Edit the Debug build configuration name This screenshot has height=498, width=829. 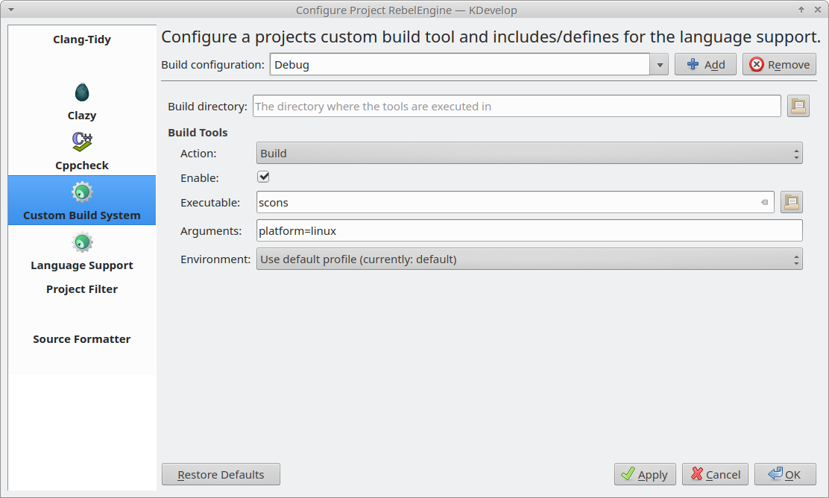coord(459,65)
